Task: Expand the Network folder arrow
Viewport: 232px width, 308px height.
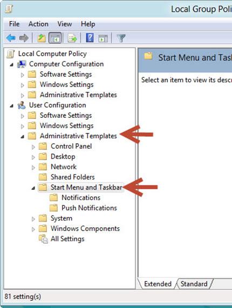Action: 33,168
